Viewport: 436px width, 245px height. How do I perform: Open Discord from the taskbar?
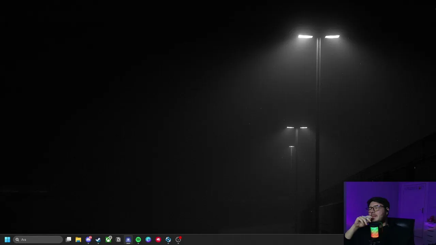pyautogui.click(x=89, y=240)
